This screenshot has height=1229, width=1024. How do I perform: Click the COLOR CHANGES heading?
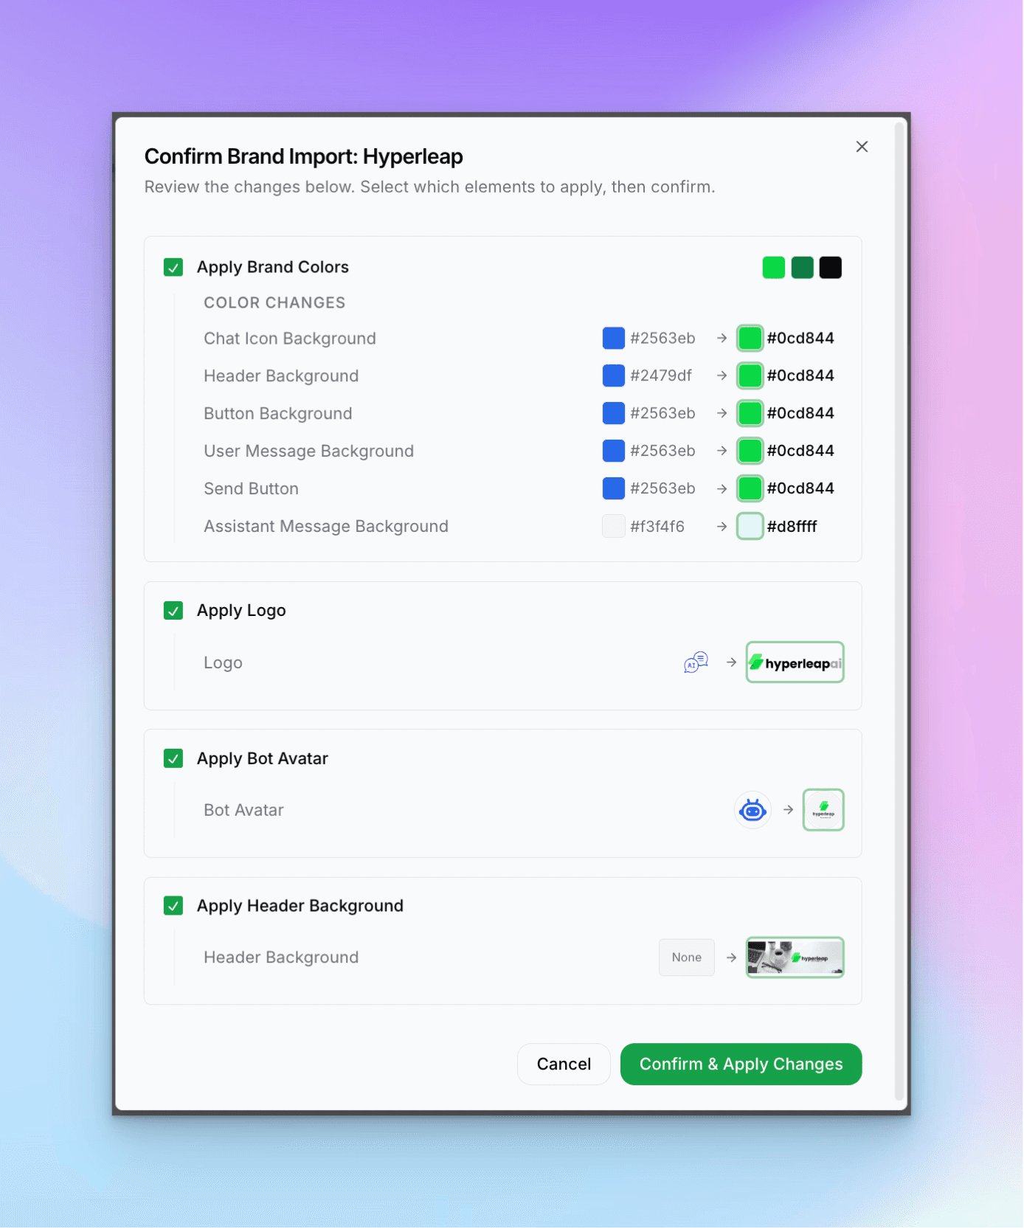274,302
